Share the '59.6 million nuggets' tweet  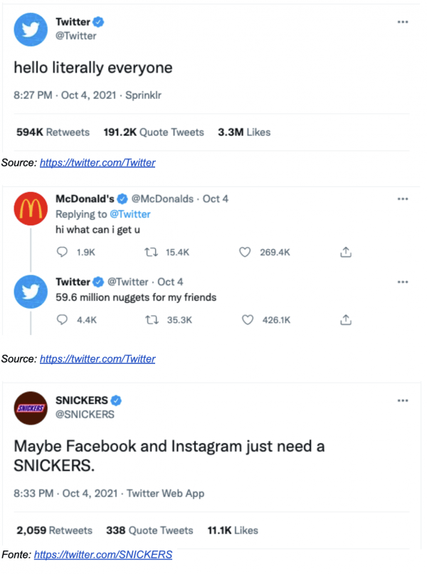coord(346,320)
